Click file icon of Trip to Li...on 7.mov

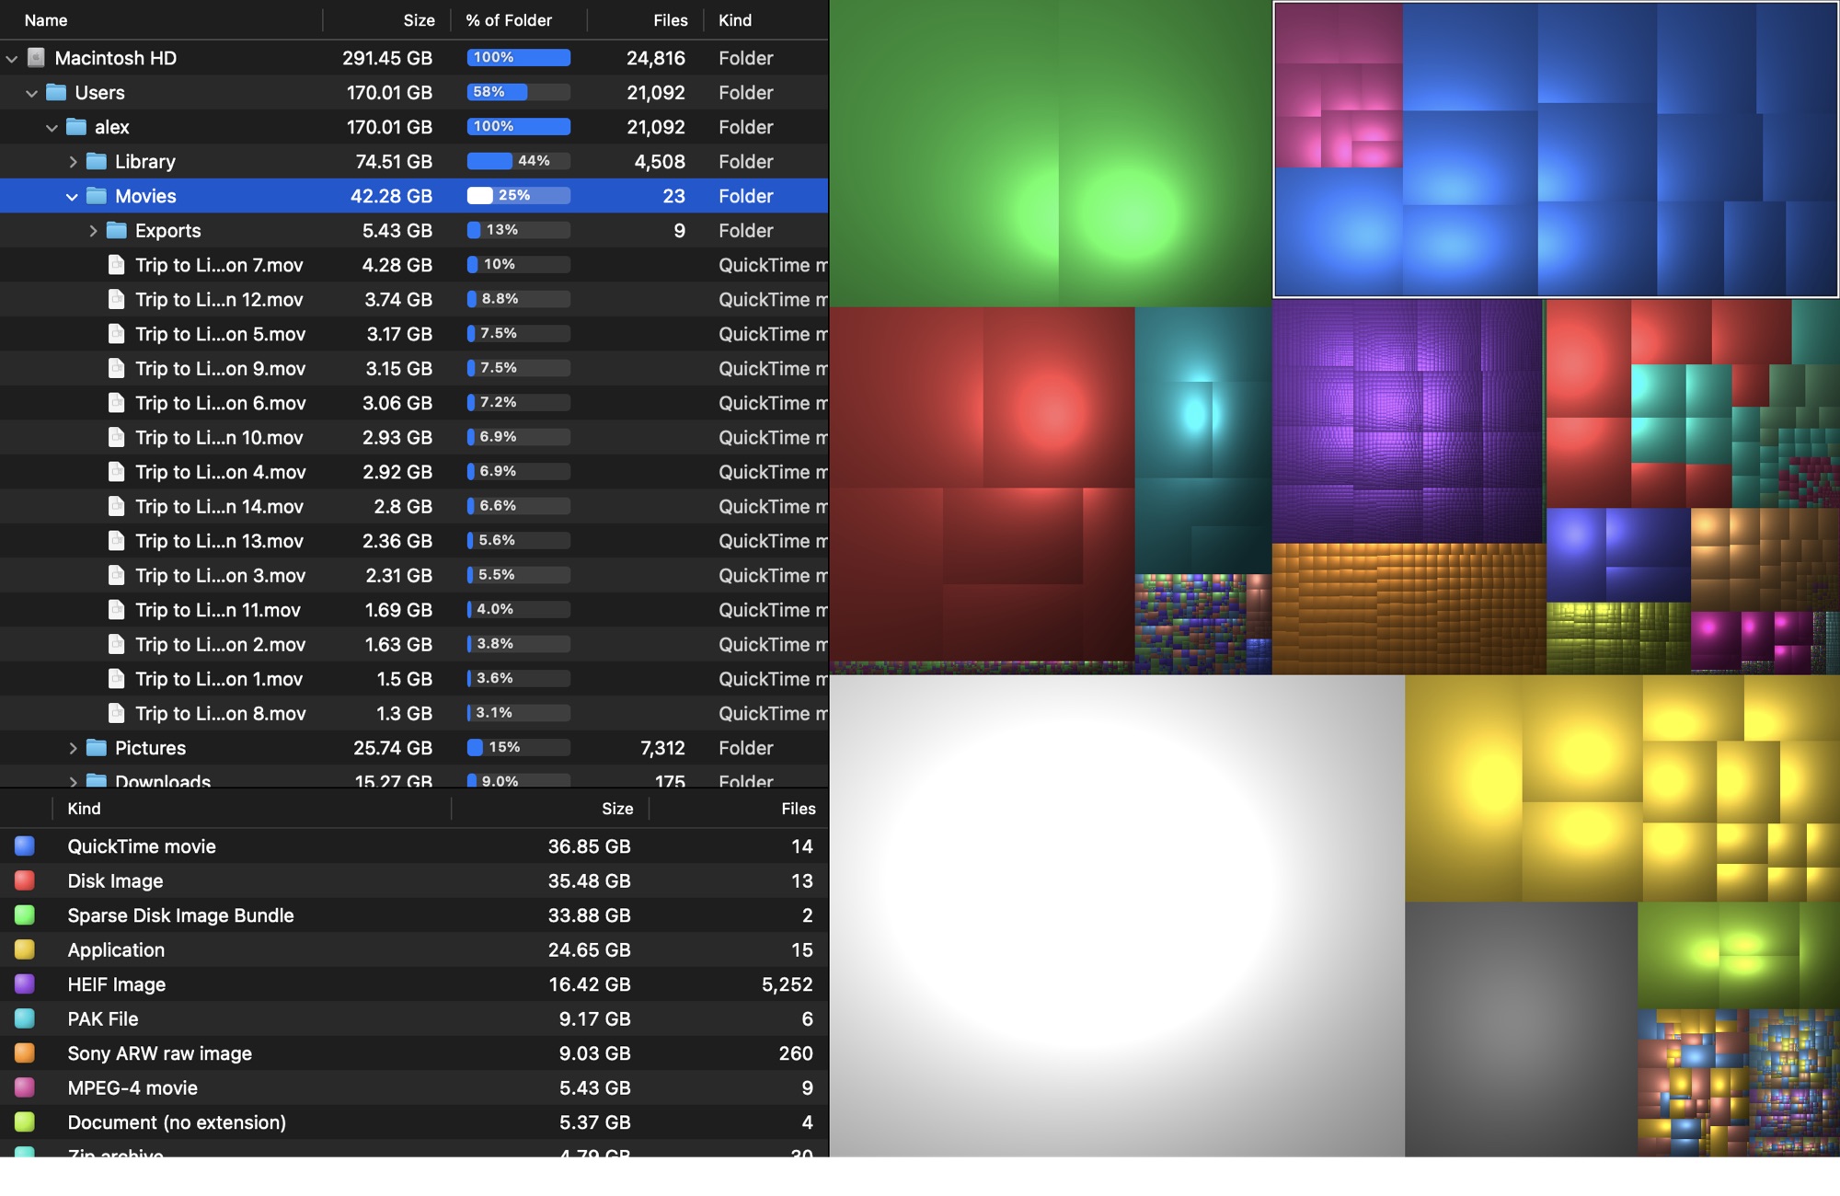(x=116, y=265)
